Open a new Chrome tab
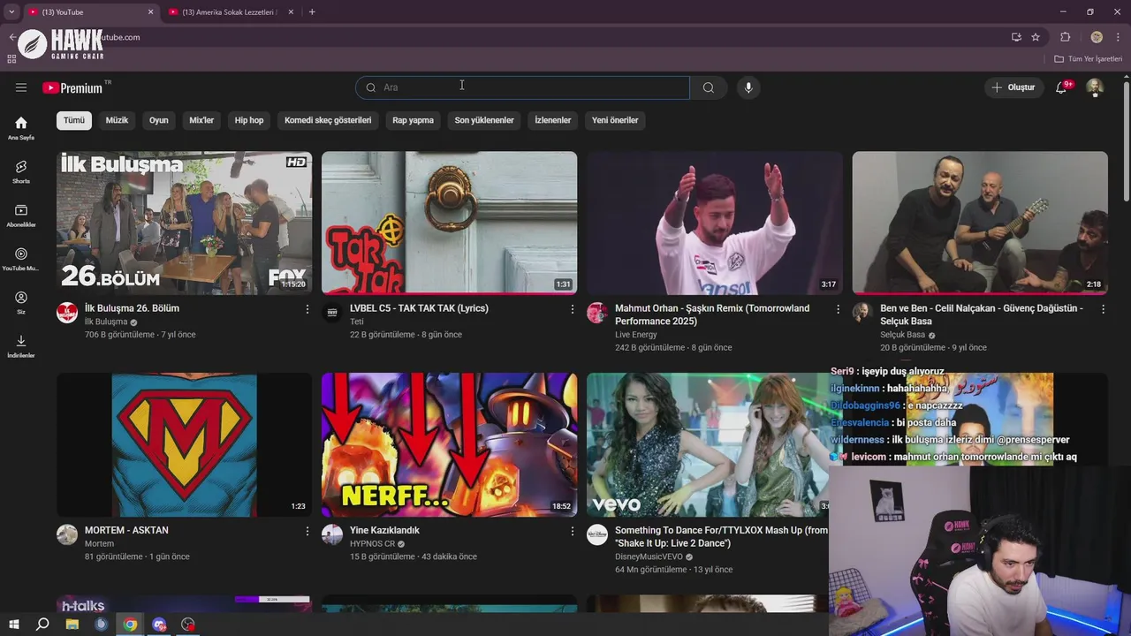This screenshot has width=1131, height=636. [x=312, y=11]
